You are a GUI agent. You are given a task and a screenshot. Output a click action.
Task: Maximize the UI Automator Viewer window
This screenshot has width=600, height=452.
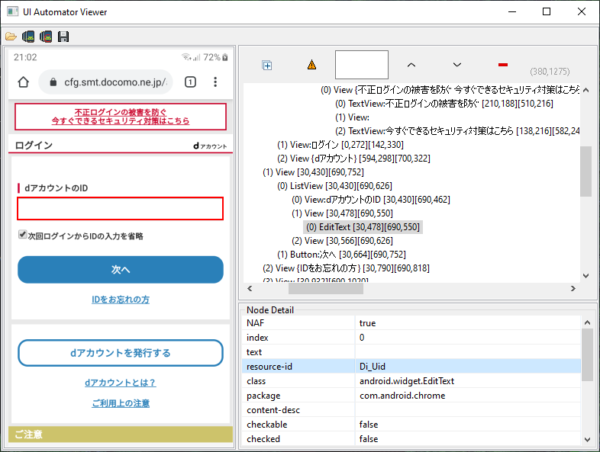point(547,12)
